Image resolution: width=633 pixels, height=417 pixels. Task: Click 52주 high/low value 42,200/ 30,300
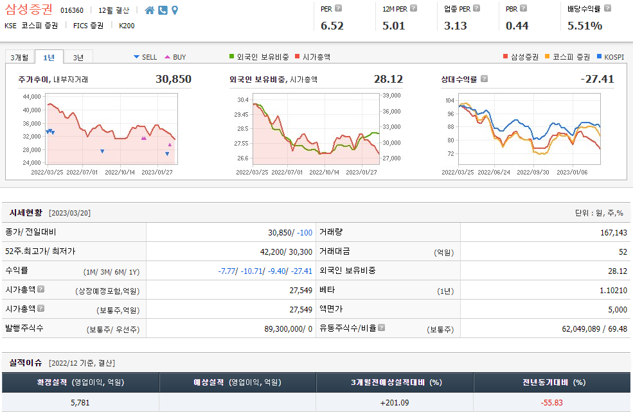pyautogui.click(x=286, y=252)
